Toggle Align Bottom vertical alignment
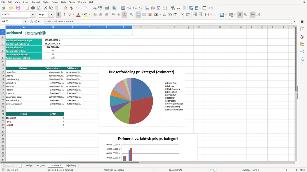307x172 pixels. pyautogui.click(x=124, y=15)
